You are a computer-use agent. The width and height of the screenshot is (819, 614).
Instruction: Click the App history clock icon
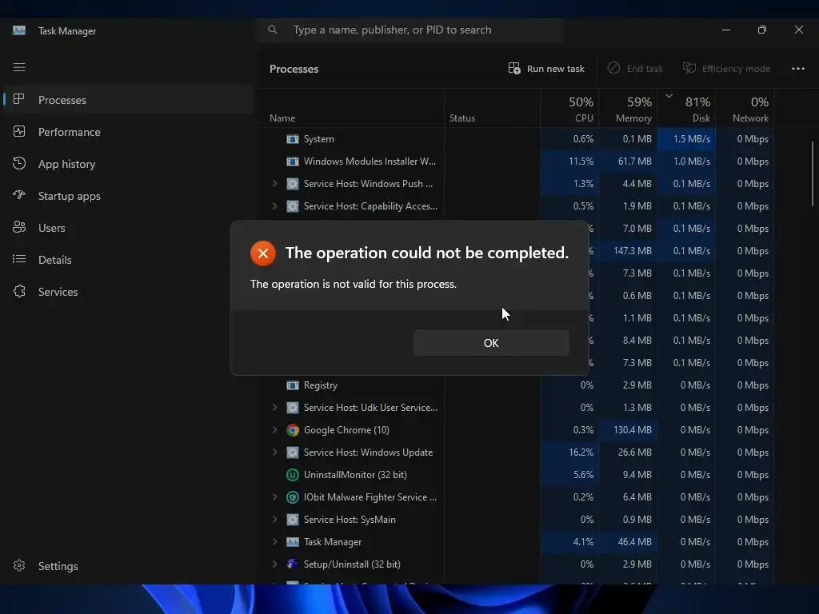(19, 163)
